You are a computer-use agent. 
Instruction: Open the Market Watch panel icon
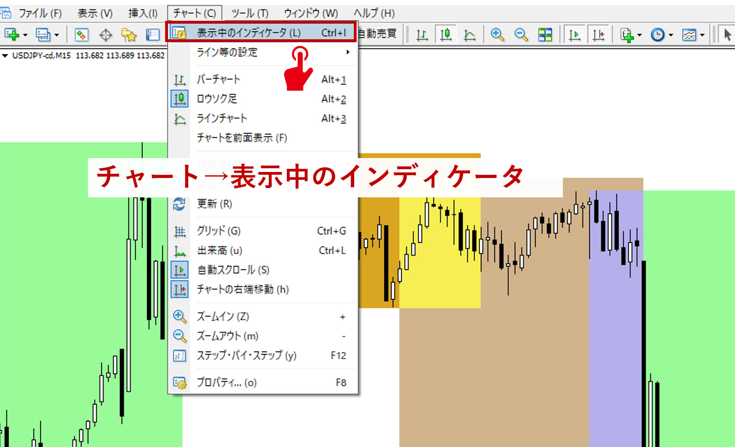click(x=81, y=35)
